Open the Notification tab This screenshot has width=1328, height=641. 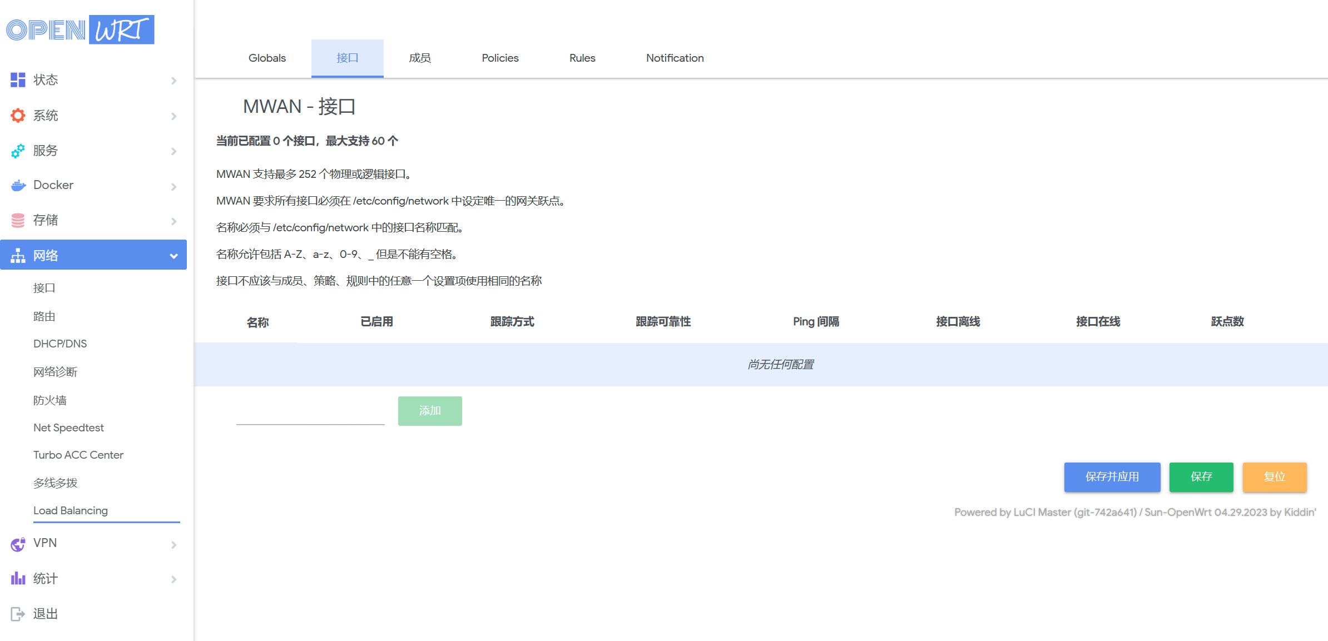[675, 58]
